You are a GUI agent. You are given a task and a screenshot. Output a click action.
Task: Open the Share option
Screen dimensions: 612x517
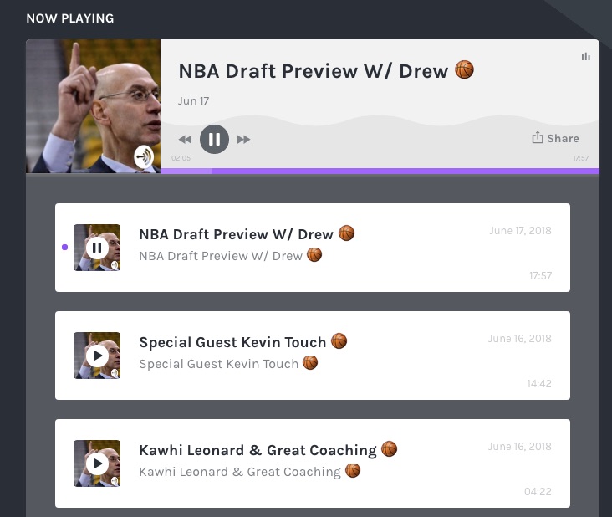tap(555, 138)
